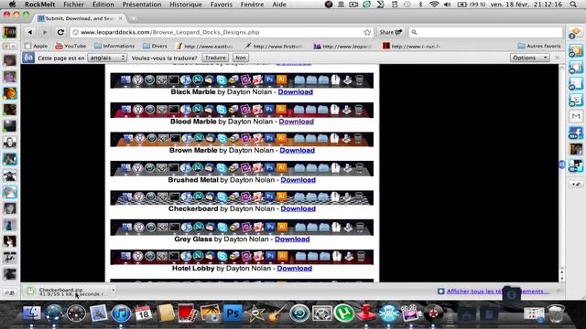Screen dimensions: 586x329
Task: Click the Share button in the toolbar
Action: tap(391, 33)
